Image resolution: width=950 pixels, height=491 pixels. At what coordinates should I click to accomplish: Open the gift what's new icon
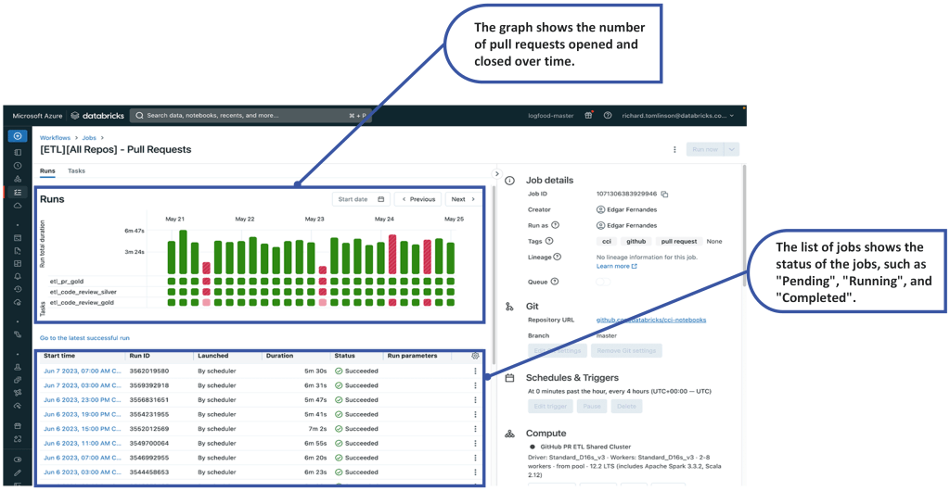coord(587,116)
